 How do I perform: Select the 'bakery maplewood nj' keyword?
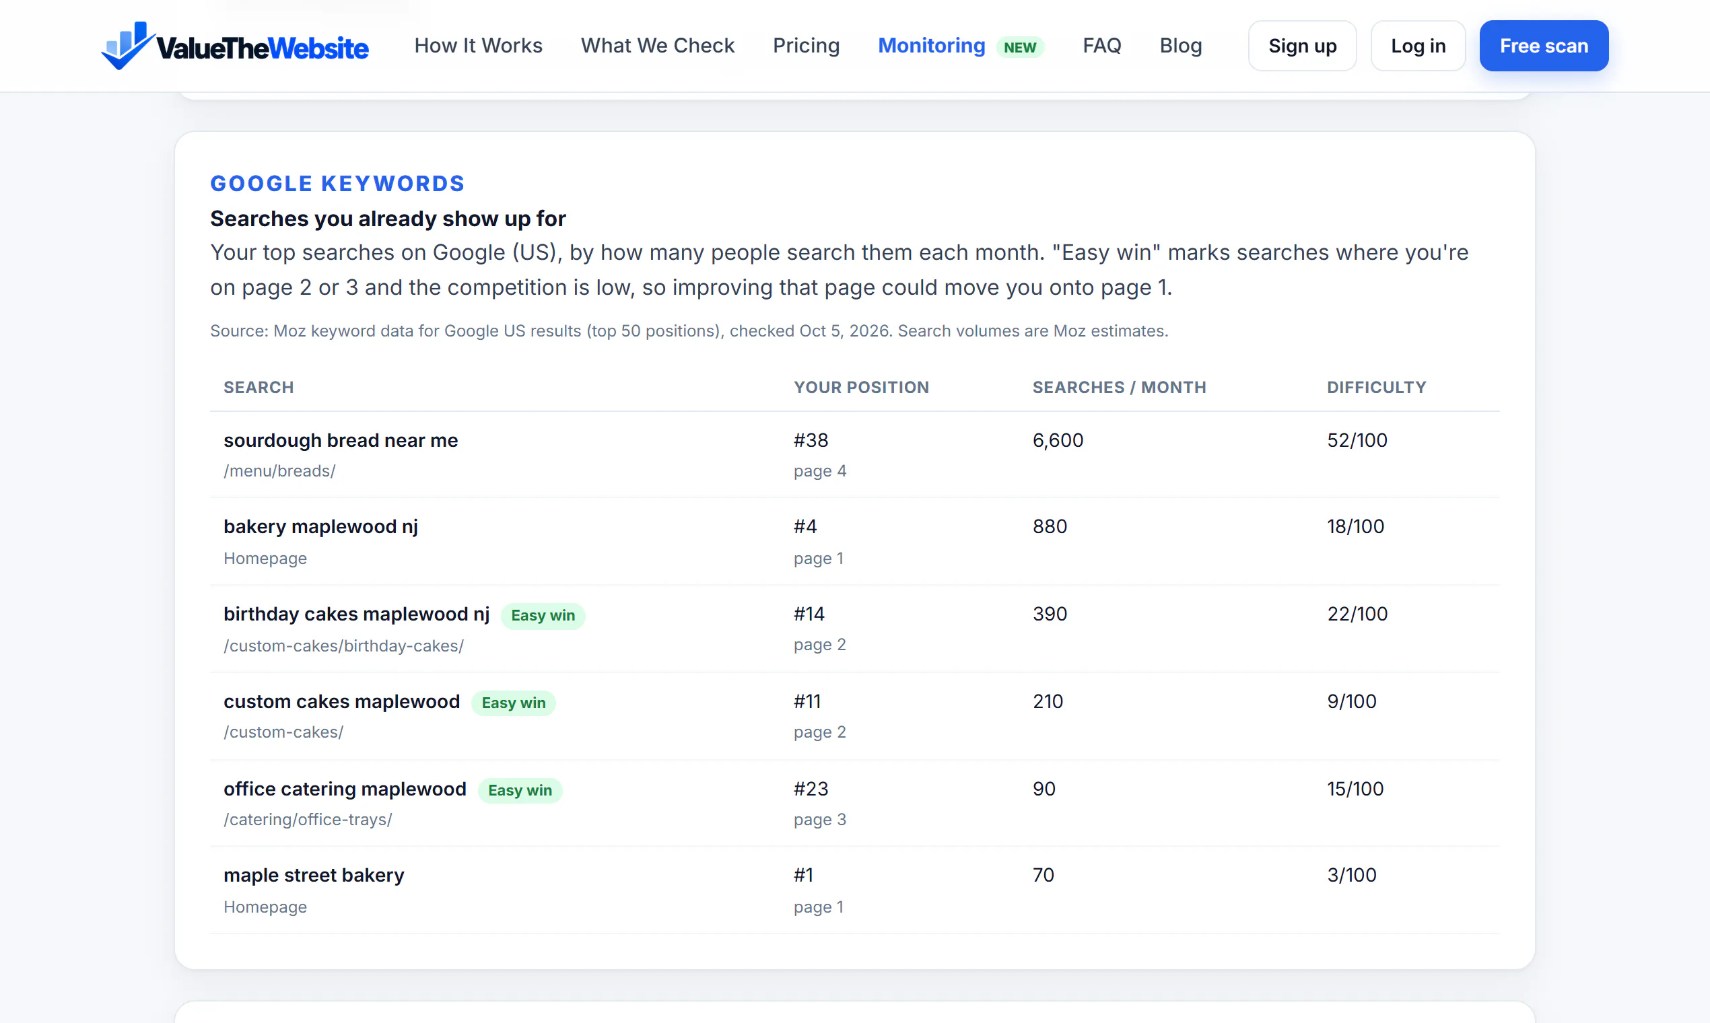click(x=320, y=526)
